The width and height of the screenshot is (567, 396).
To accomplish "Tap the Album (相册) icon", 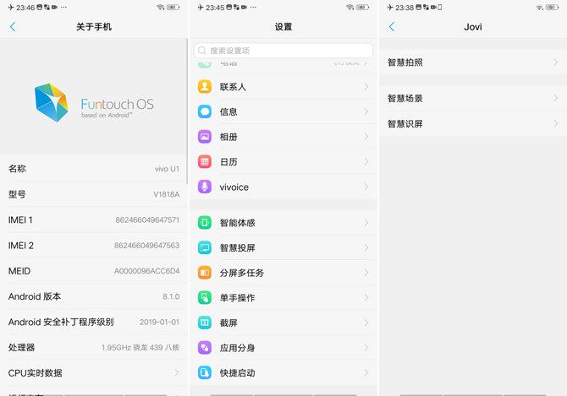I will coord(205,137).
